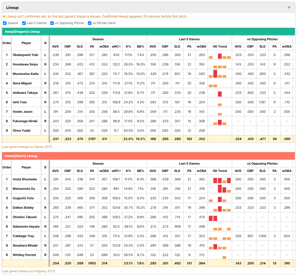
Task: Open player Hosokawa Seiya
Action: click(x=25, y=64)
